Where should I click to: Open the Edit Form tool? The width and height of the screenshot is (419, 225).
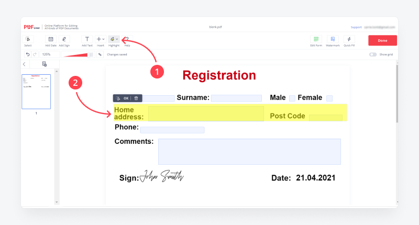pos(316,39)
